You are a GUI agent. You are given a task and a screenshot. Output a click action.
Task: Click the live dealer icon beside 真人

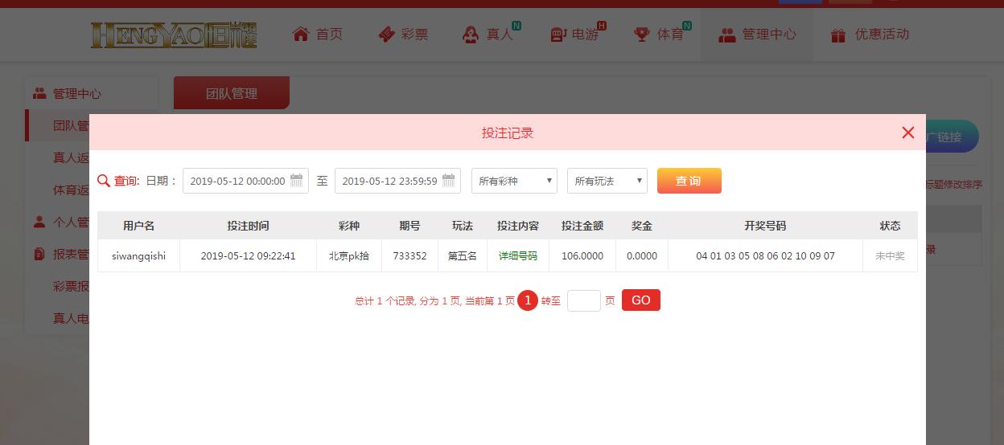pos(471,35)
